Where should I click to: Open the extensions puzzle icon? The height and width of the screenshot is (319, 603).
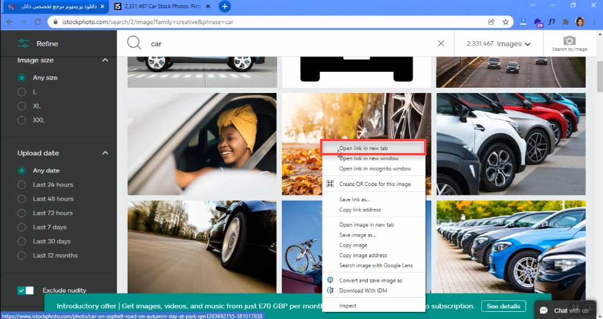tap(565, 22)
